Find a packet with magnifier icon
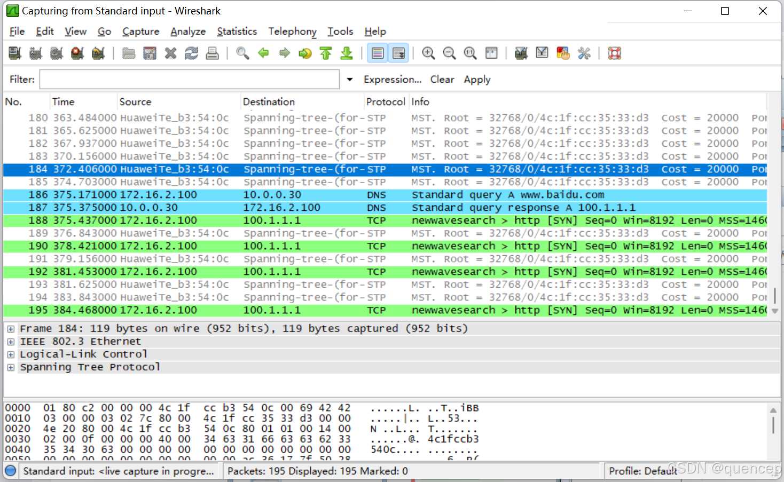This screenshot has width=784, height=482. pyautogui.click(x=242, y=53)
